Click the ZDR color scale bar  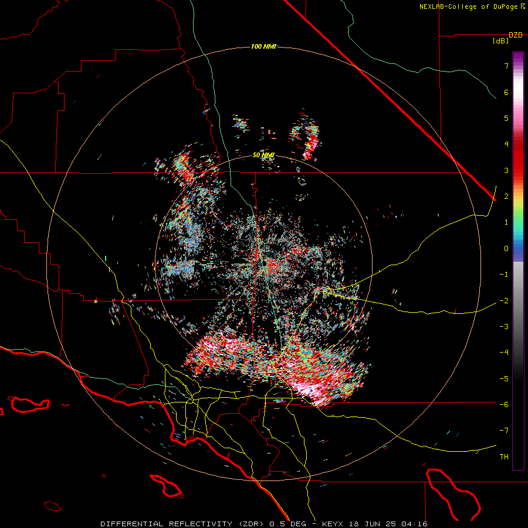[518, 260]
